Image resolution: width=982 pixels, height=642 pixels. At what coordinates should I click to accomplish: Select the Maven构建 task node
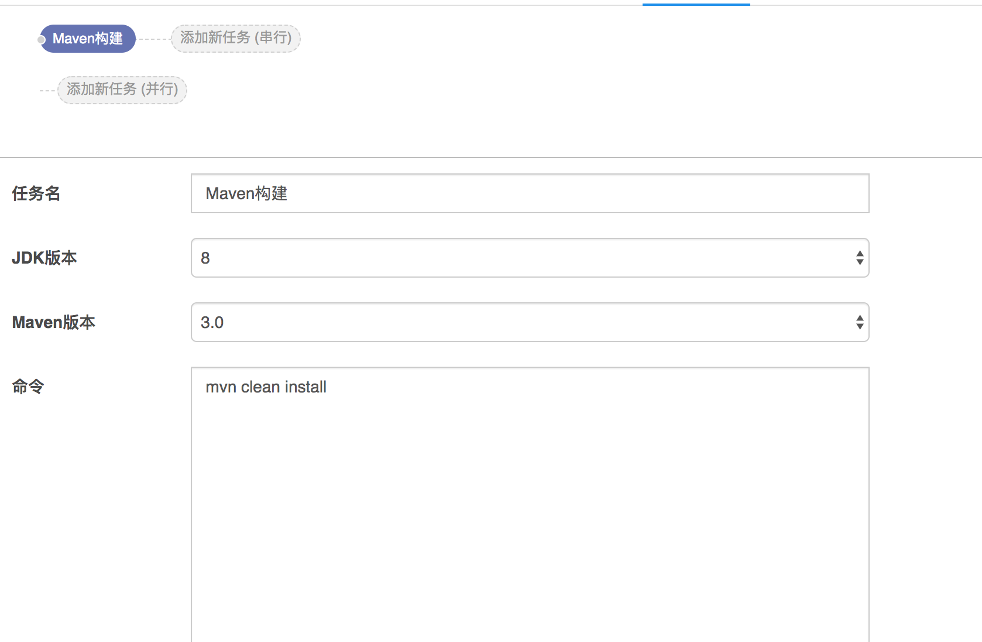coord(88,39)
